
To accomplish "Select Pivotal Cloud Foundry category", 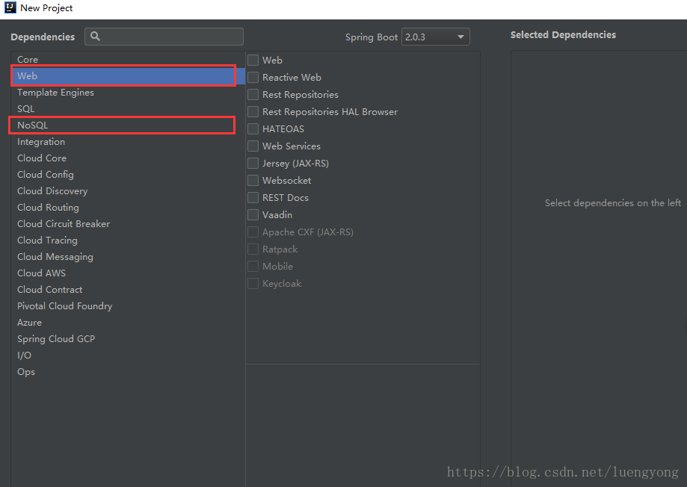I will 128,305.
